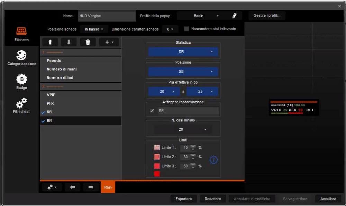
Task: Click the Nome text field
Action: 107,16
